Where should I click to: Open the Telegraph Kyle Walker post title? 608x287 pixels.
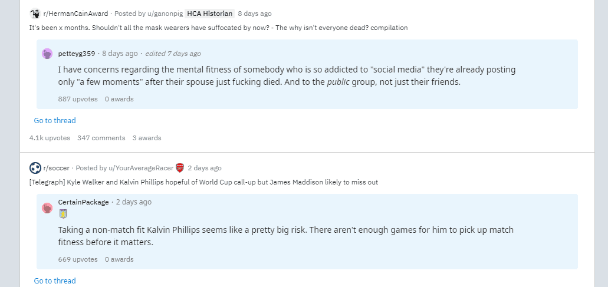tap(203, 182)
